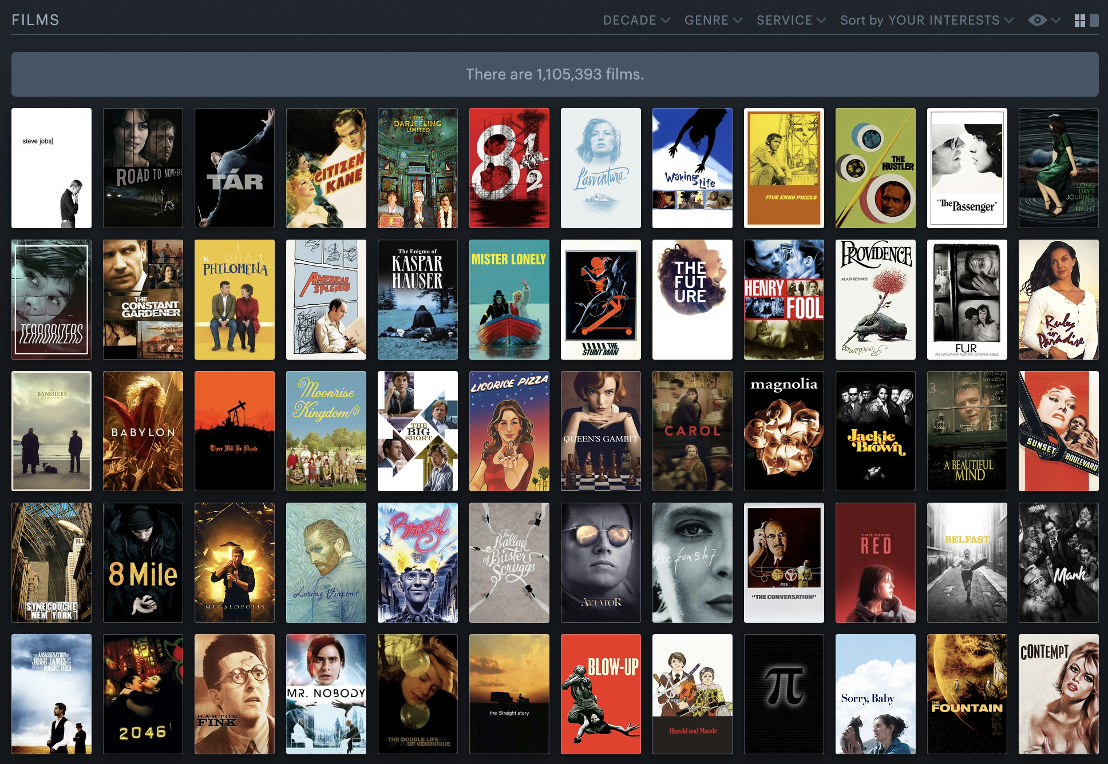Open the 8 Mile poster
This screenshot has height=764, width=1108.
click(143, 563)
